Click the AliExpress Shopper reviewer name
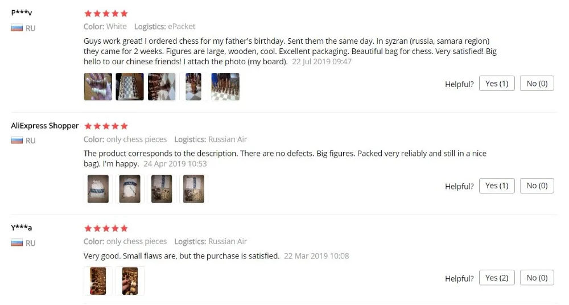This screenshot has height=305, width=569. click(44, 126)
